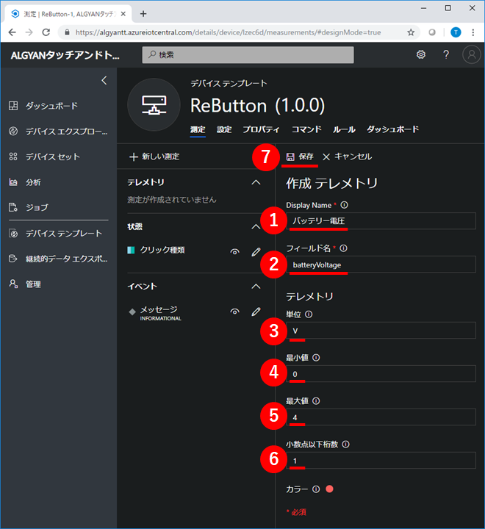Viewport: 485px width, 529px height.
Task: Click the device template image icon
Action: tap(154, 105)
